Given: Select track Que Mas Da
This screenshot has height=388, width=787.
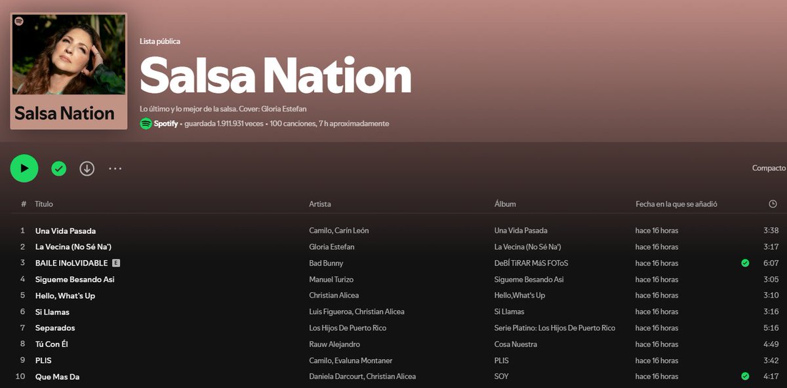Looking at the screenshot, I should click(58, 376).
